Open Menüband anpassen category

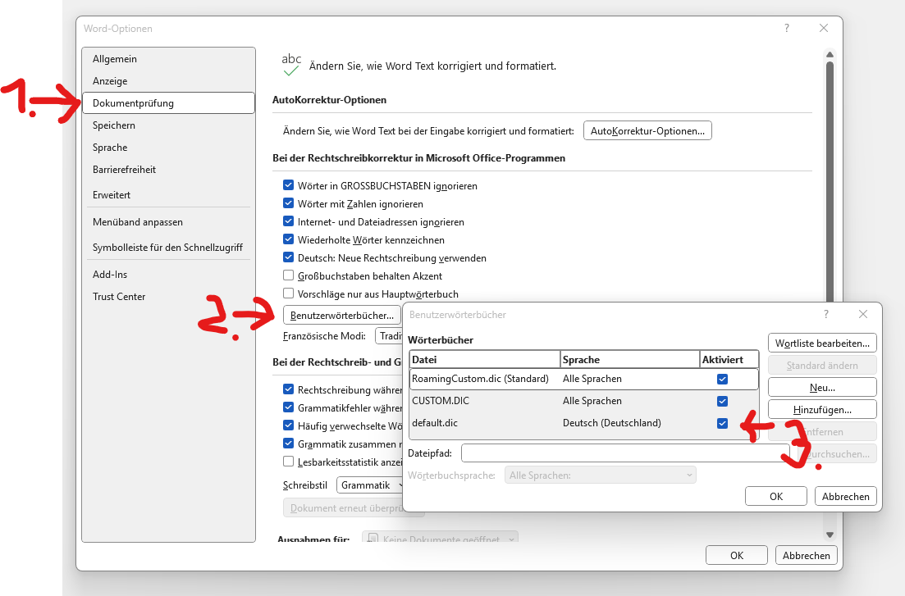click(168, 222)
